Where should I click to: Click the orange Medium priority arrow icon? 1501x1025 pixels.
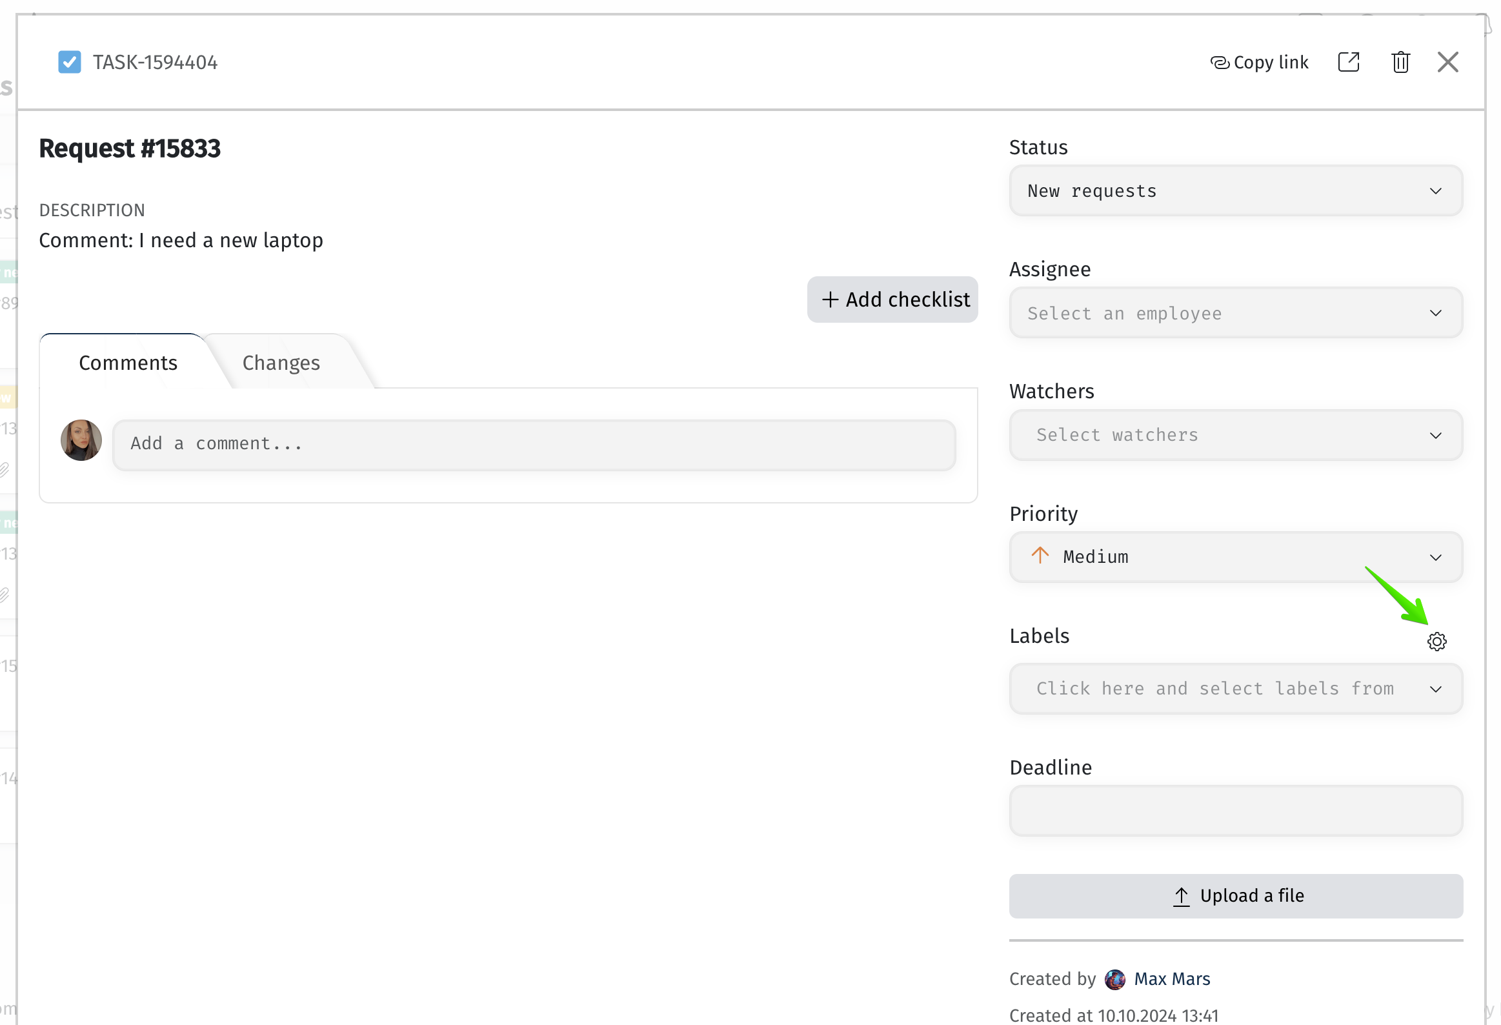pyautogui.click(x=1040, y=556)
